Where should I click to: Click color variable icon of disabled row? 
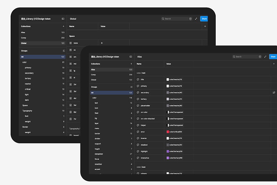[138, 145]
